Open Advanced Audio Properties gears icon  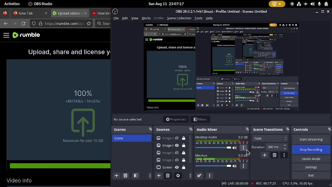pyautogui.click(x=199, y=176)
